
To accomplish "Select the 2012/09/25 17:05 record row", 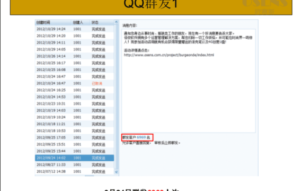I will click(75, 137).
